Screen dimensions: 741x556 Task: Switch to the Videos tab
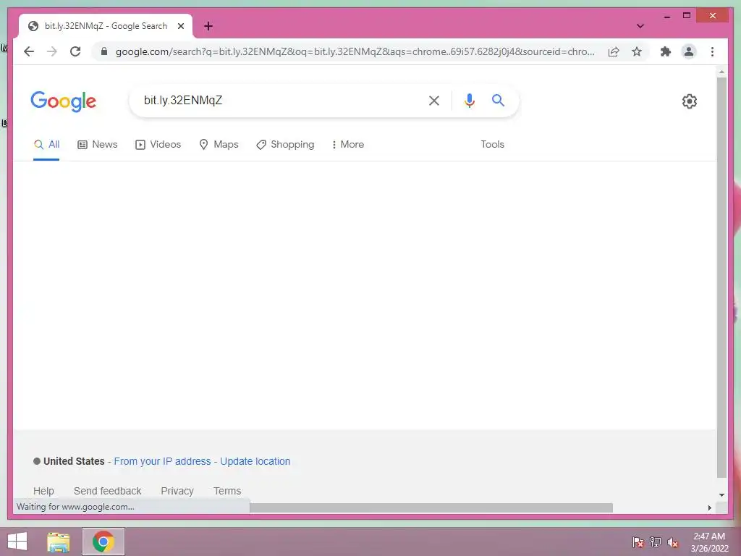coord(158,144)
